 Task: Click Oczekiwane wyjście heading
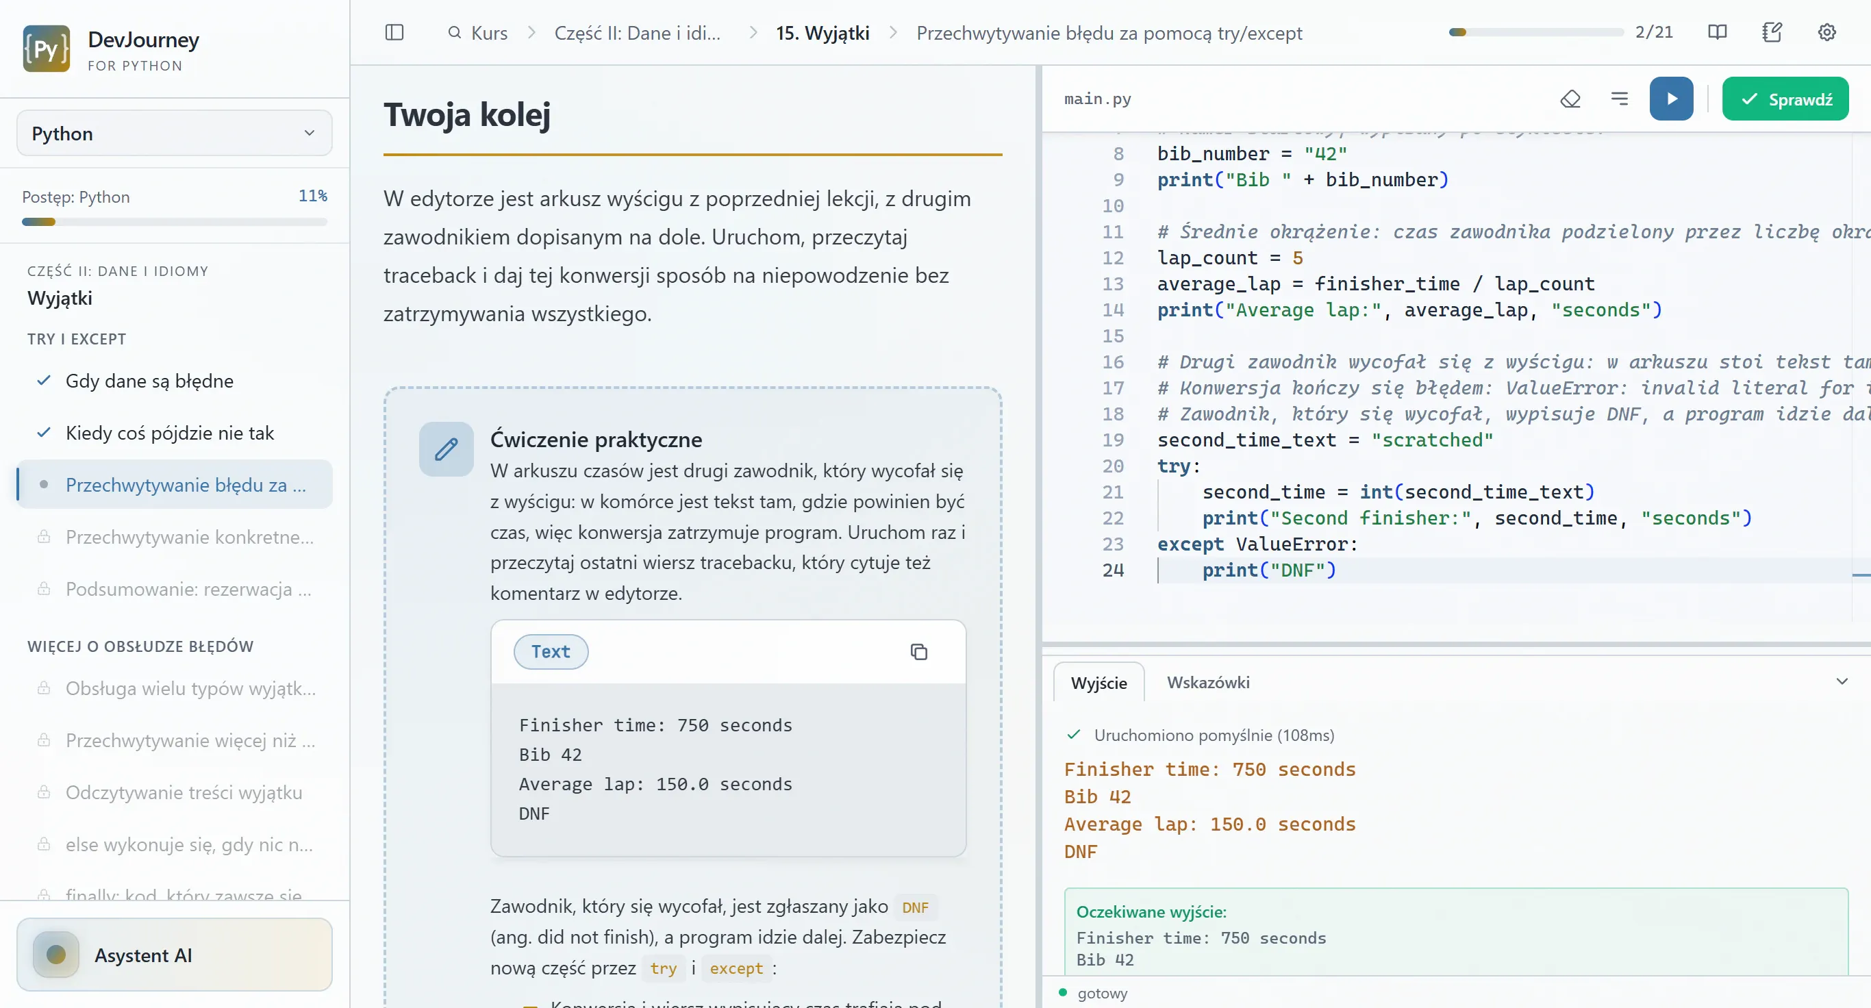point(1151,911)
